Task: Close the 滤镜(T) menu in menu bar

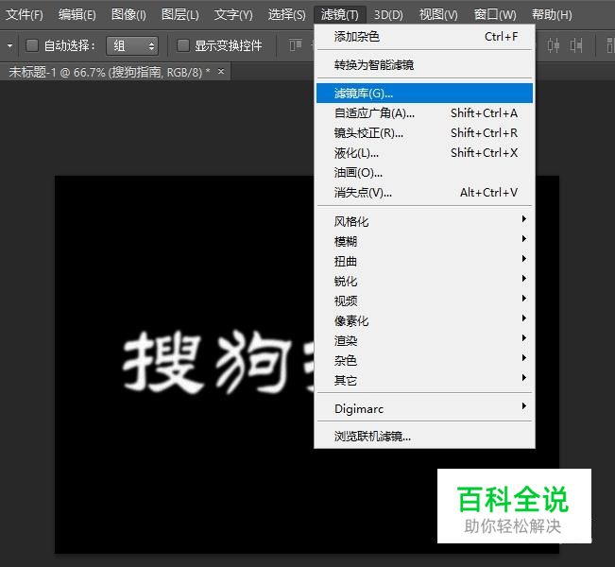Action: click(x=340, y=15)
